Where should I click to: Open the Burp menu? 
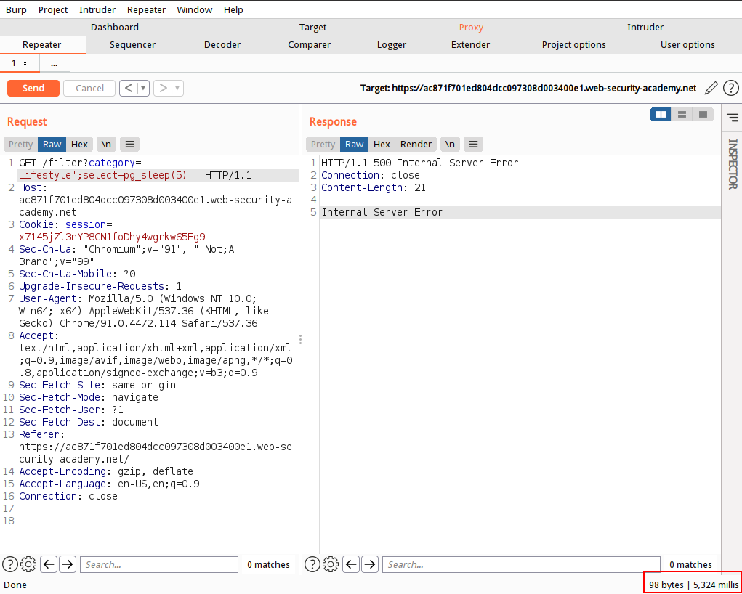click(16, 10)
